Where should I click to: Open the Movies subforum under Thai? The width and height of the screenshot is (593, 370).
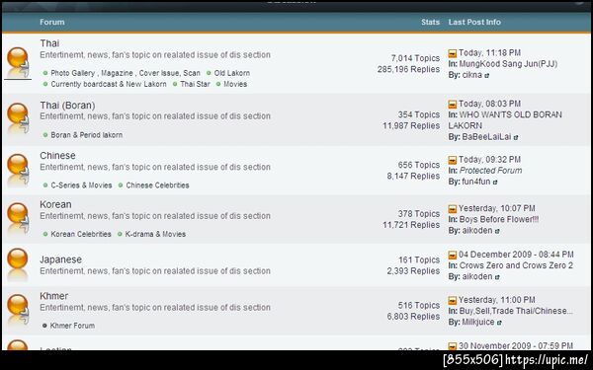click(235, 84)
